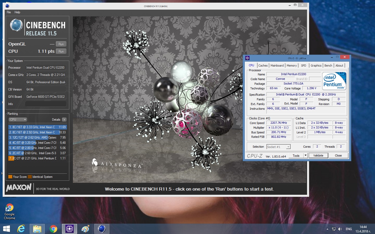
Task: Click the Rated FSB value 802.82 MHz
Action: pos(279,137)
